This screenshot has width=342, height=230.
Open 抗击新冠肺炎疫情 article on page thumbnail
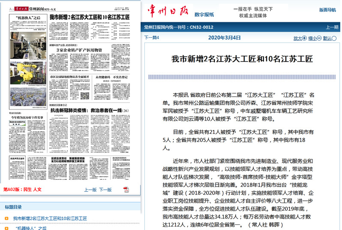pyautogui.click(x=90, y=111)
